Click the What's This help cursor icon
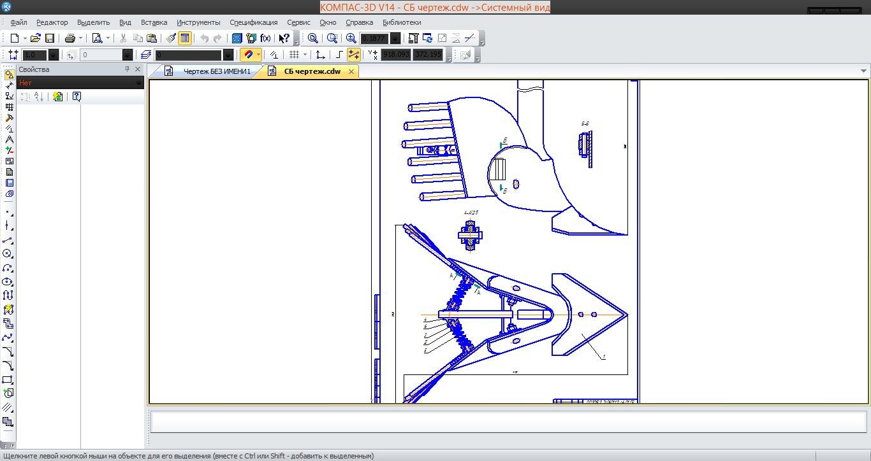871x461 pixels. tap(284, 38)
